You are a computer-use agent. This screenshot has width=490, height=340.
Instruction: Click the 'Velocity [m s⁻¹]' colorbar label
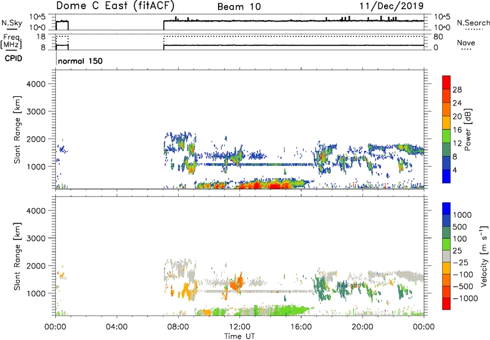pyautogui.click(x=484, y=256)
